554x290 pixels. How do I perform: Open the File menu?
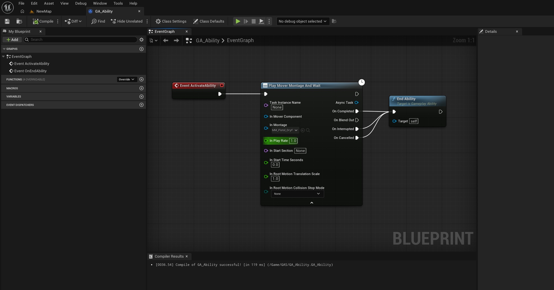pos(21,3)
